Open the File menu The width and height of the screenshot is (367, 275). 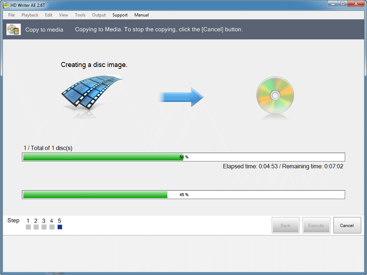(11, 15)
